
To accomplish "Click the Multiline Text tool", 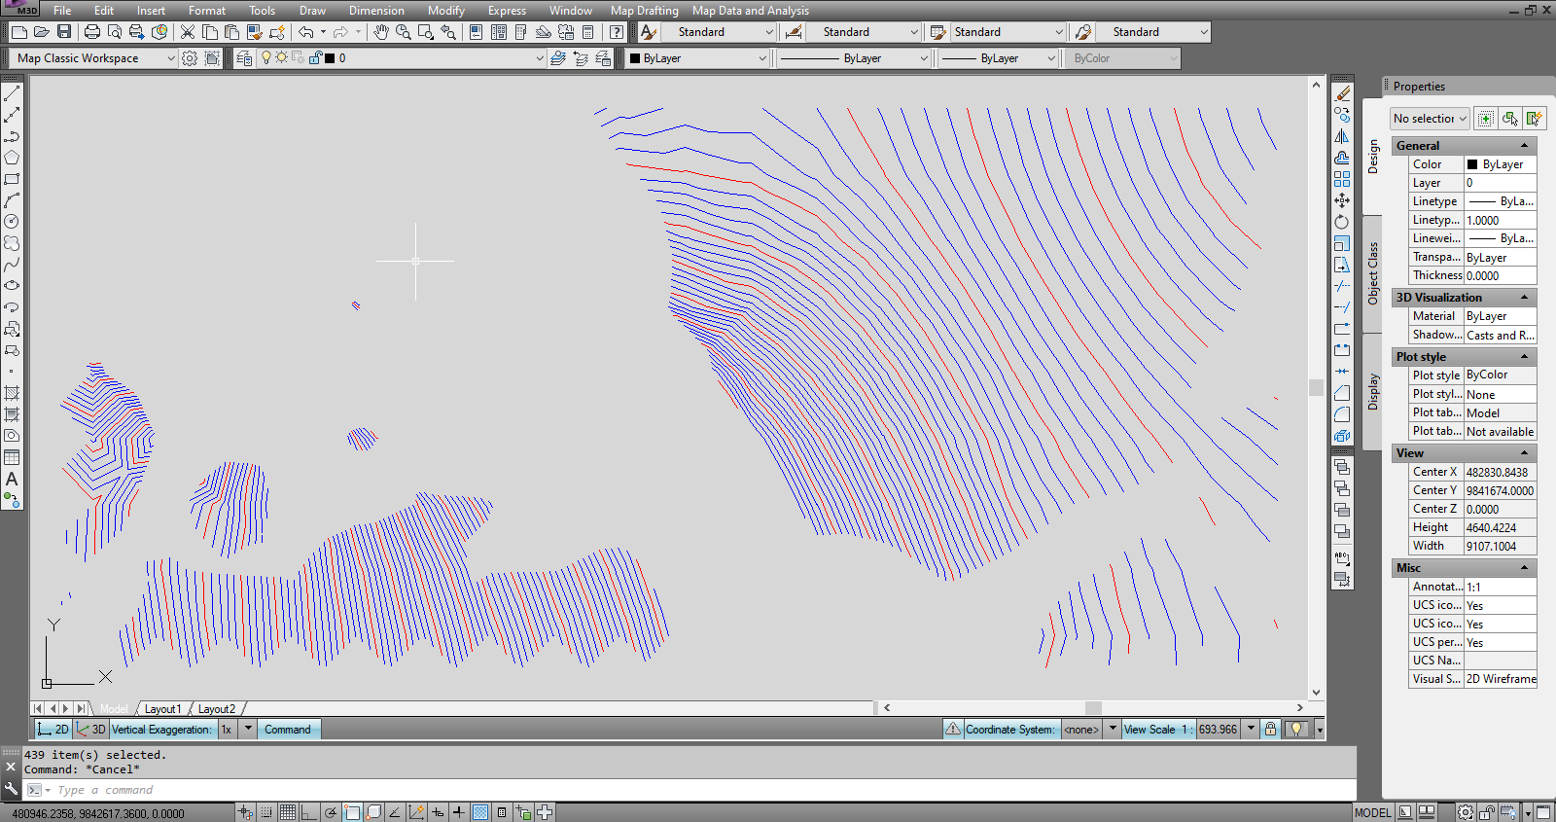I will pos(12,479).
